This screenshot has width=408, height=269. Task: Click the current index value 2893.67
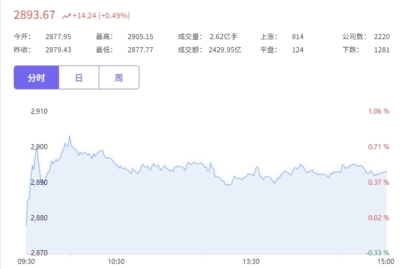coord(35,15)
